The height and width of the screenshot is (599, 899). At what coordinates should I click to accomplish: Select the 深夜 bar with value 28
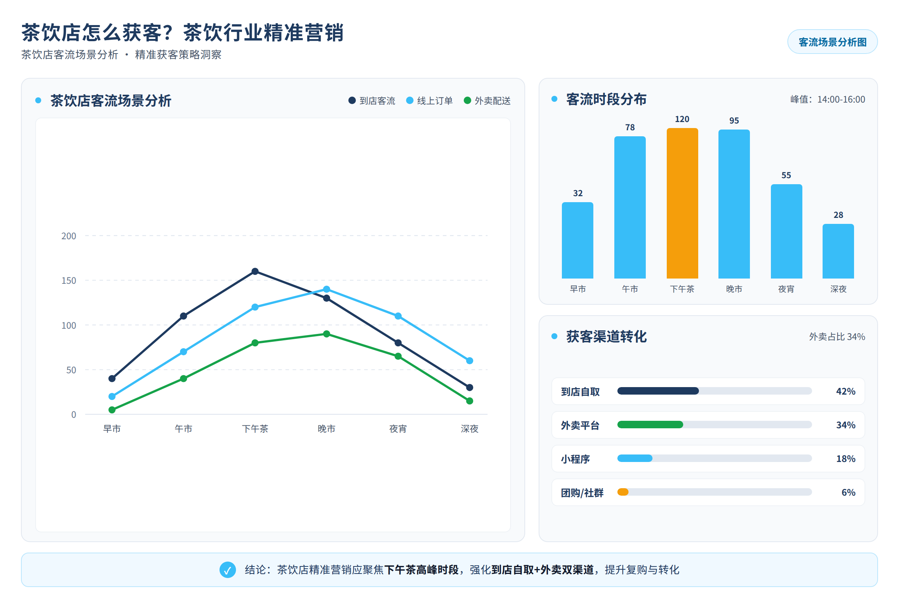838,251
